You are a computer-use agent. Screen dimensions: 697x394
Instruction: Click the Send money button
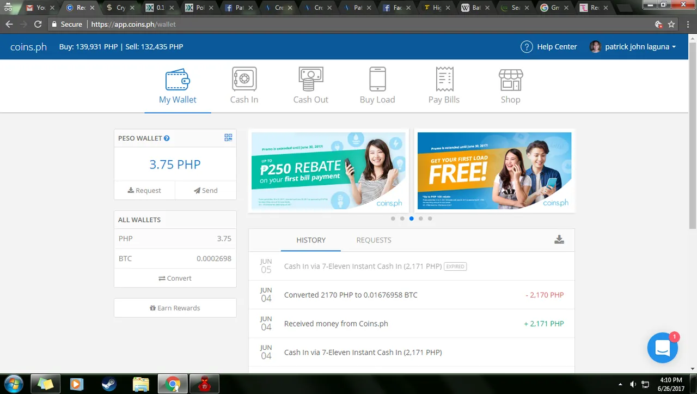(x=205, y=190)
